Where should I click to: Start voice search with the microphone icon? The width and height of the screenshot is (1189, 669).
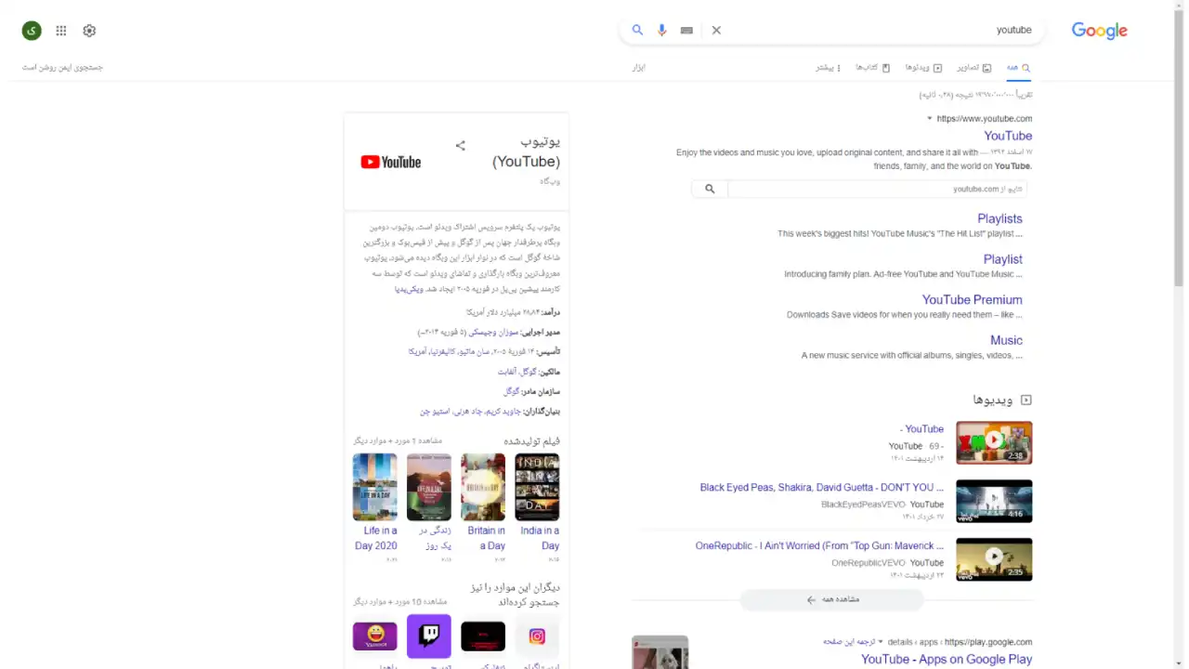coord(661,30)
